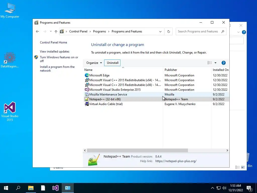257x193 pixels.
Task: Click the horizontal scrollbar left arrow
Action: pyautogui.click(x=85, y=150)
